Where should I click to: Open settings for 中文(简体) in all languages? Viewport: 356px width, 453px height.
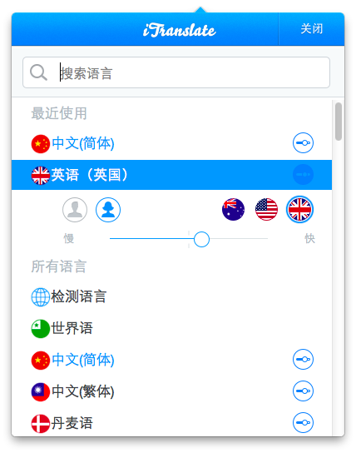tap(303, 360)
